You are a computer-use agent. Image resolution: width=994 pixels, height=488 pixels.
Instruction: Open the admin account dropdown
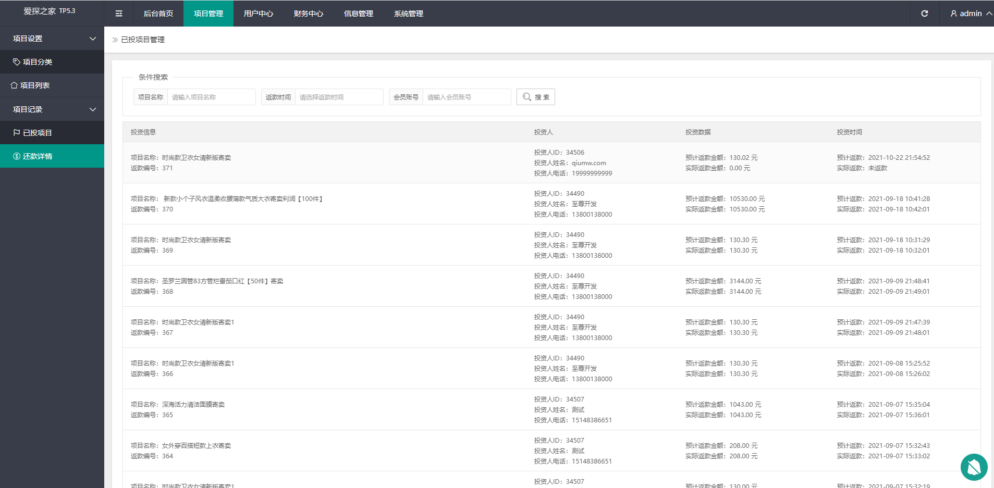(x=971, y=14)
